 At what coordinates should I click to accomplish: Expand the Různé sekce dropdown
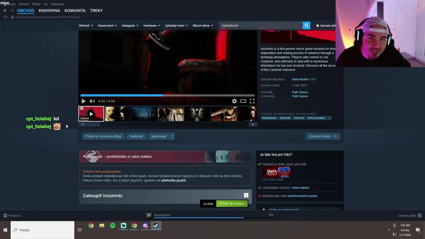(203, 26)
